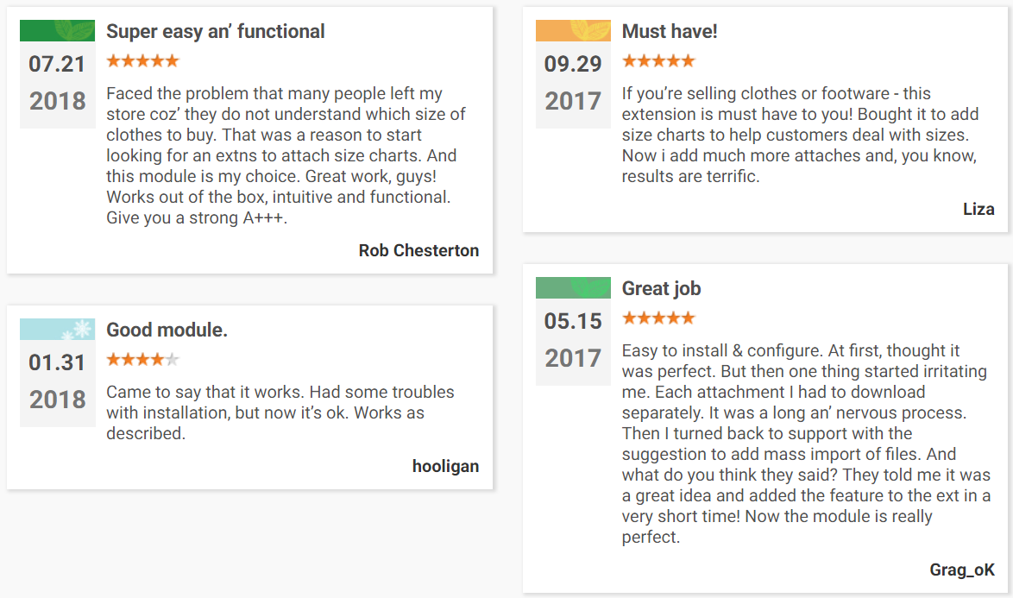Select reviewer name hooligan
Image resolution: width=1013 pixels, height=598 pixels.
coord(446,466)
